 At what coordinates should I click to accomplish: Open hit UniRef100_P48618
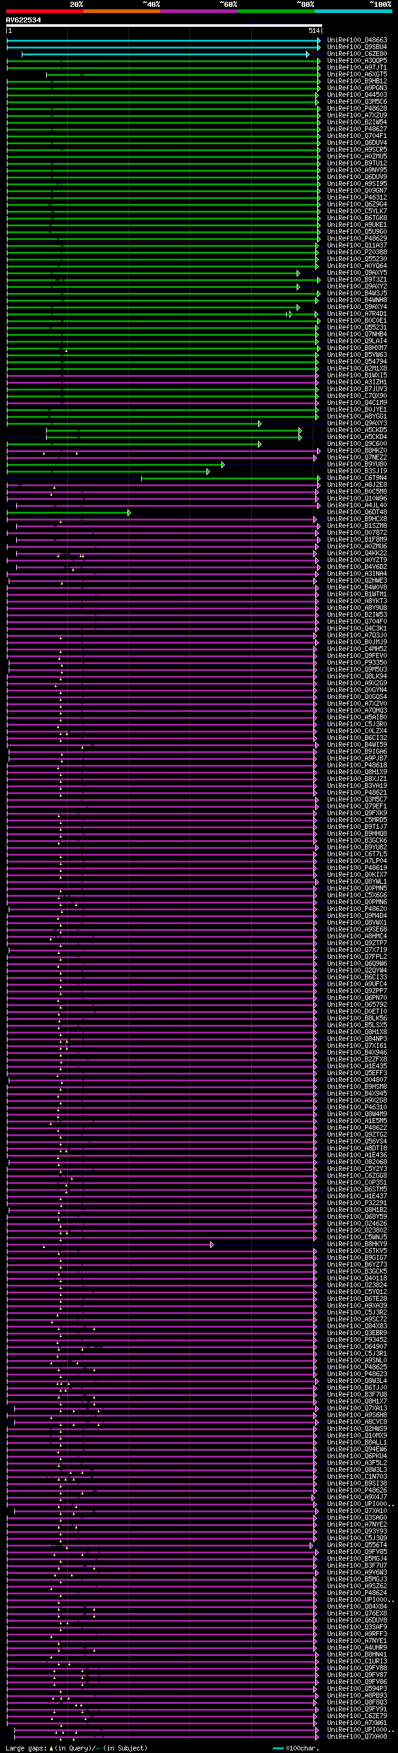357,765
